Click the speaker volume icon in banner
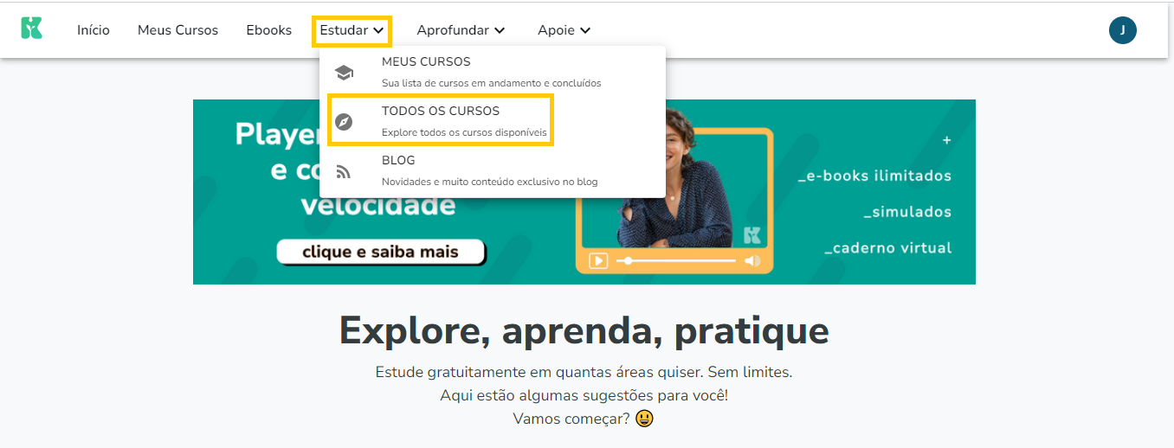 752,260
